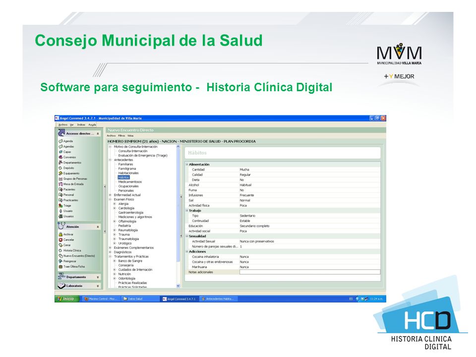The width and height of the screenshot is (476, 357).
Task: Collapse the Adicciones property group
Action: click(187, 251)
